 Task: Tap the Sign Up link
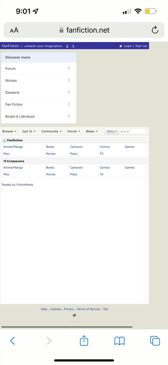pyautogui.click(x=141, y=46)
